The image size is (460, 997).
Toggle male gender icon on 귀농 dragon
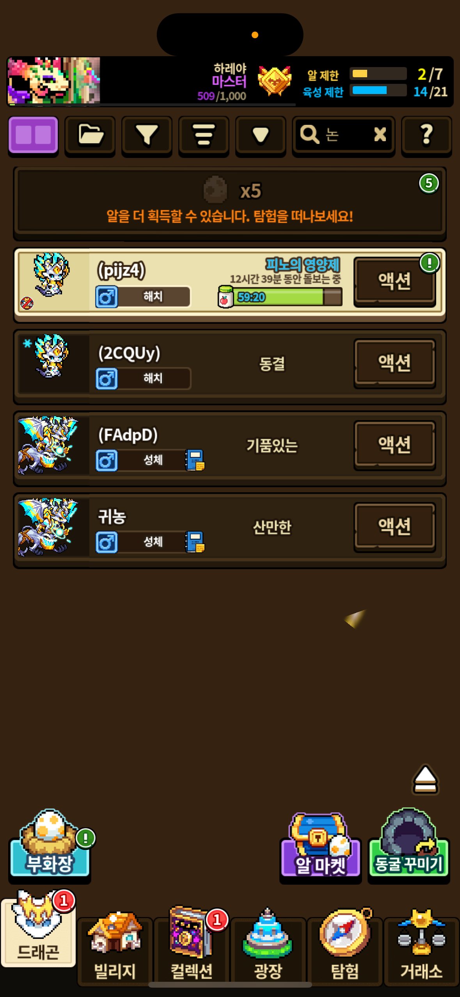[107, 542]
